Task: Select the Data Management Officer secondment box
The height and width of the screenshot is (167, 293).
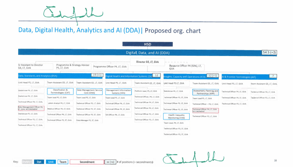Action: pyautogui.click(x=31, y=108)
